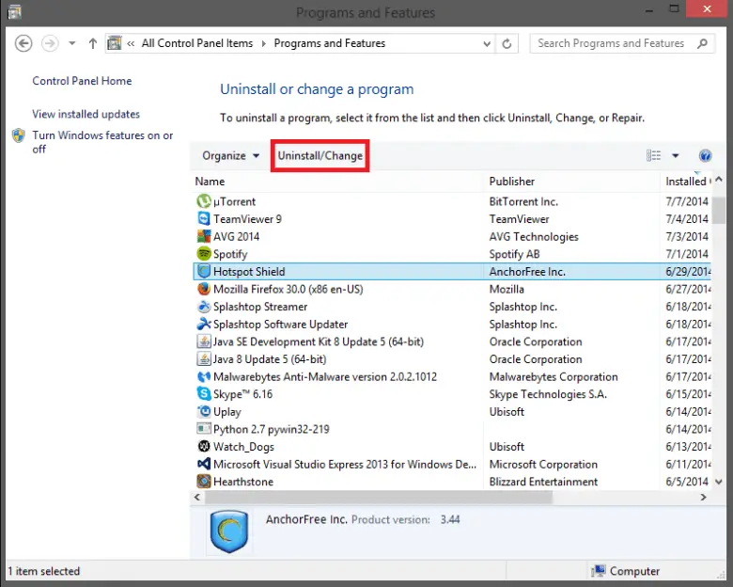Click the horizontal scrollbar thumb
This screenshot has height=587, width=733.
[x=379, y=498]
